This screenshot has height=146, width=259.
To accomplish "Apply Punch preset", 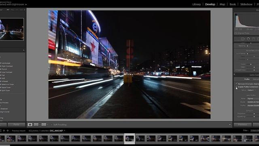I will (4, 69).
